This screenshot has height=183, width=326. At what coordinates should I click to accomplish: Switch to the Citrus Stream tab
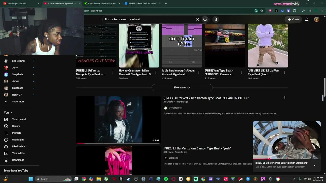point(102,4)
